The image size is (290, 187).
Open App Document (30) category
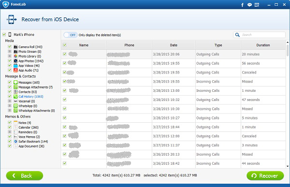point(31,146)
